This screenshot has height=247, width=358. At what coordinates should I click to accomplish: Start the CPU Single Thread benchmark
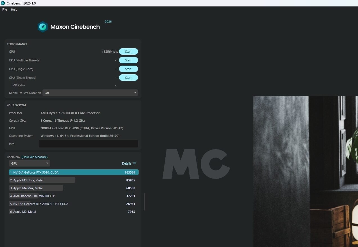click(129, 77)
